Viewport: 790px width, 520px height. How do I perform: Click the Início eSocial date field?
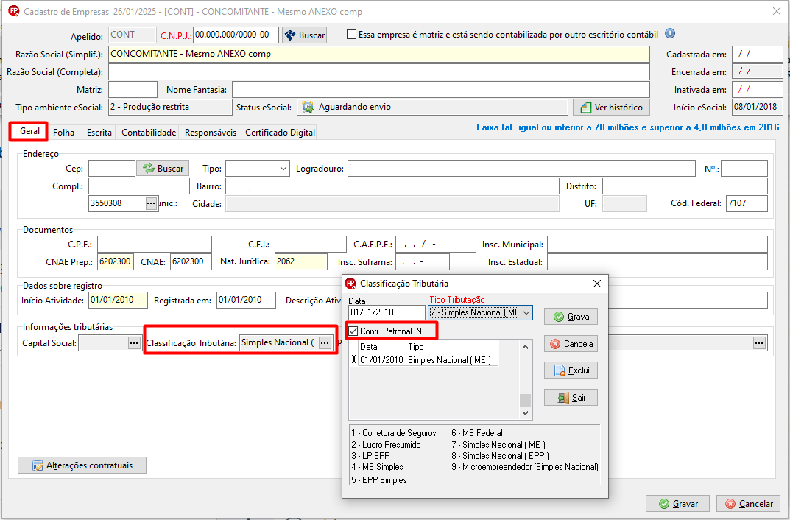click(x=758, y=108)
